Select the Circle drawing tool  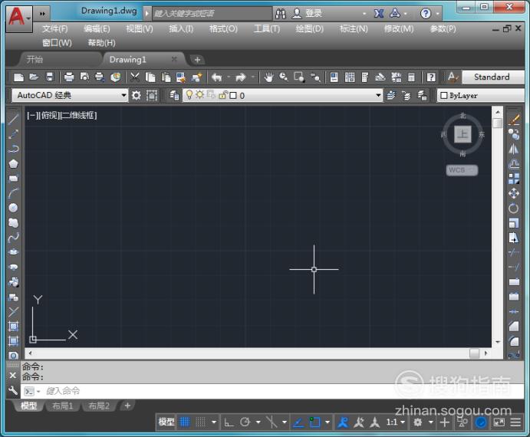(x=13, y=208)
